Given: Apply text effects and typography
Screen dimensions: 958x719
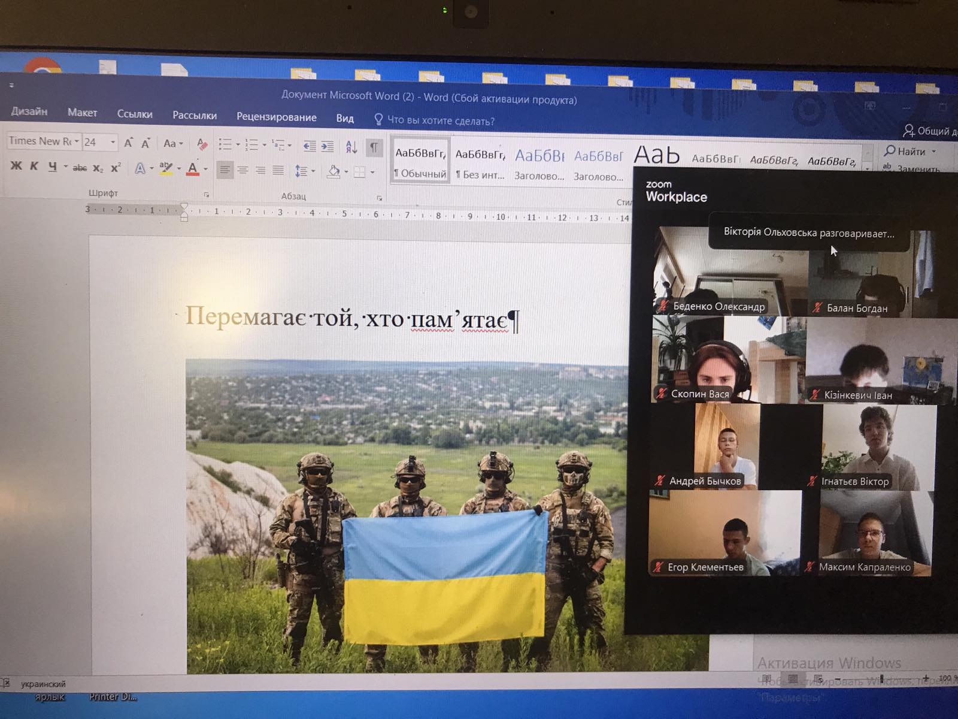Looking at the screenshot, I should 140,169.
